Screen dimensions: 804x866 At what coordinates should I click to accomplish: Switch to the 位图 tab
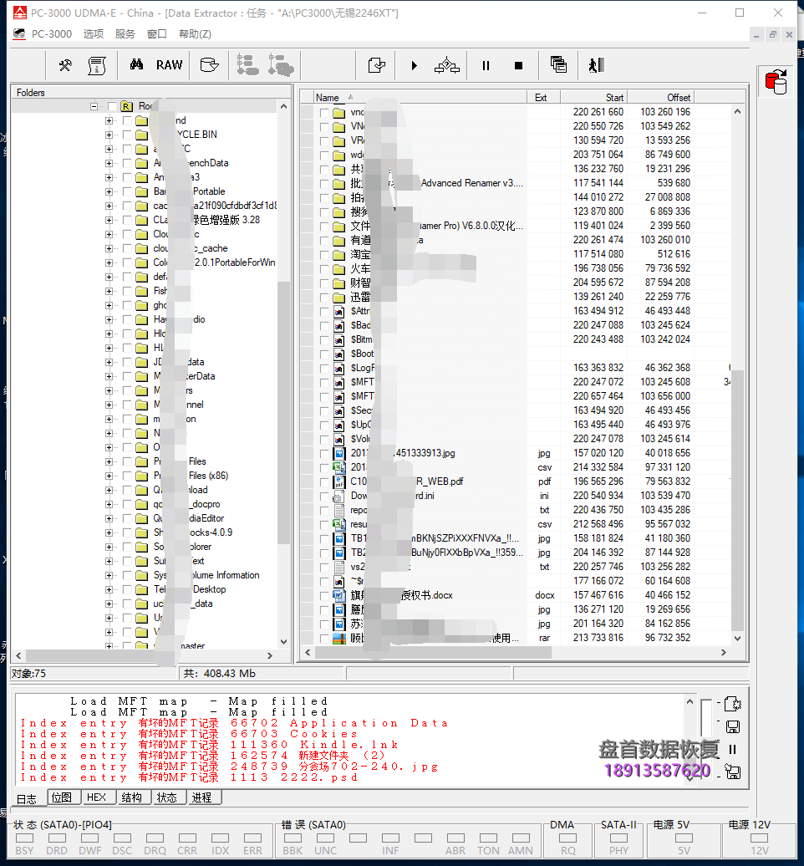(62, 797)
